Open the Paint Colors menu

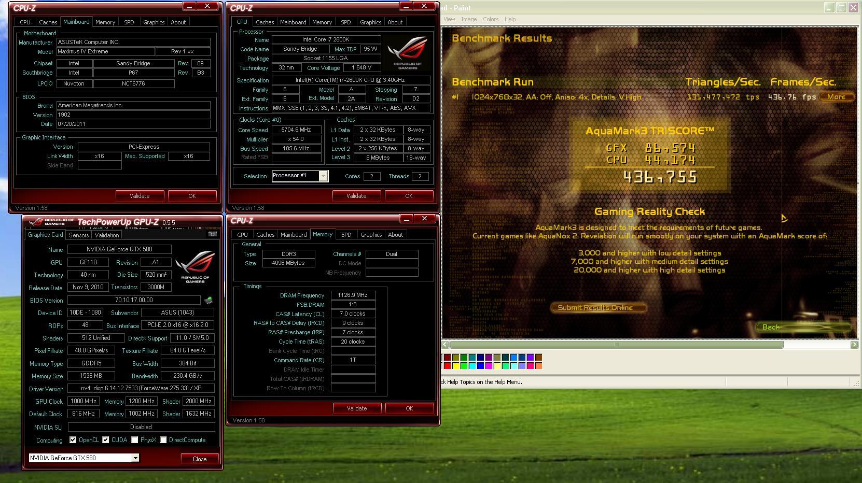click(x=491, y=19)
